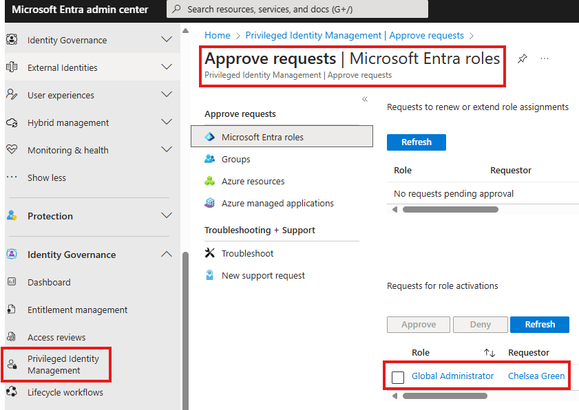Screen dimensions: 579x410
Task: Click the Identity Governance icon at top of sidebar
Action: (x=12, y=39)
